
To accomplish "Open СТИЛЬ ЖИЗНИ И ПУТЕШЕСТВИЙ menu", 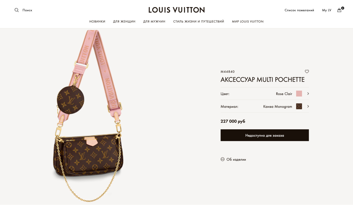I will click(x=199, y=21).
